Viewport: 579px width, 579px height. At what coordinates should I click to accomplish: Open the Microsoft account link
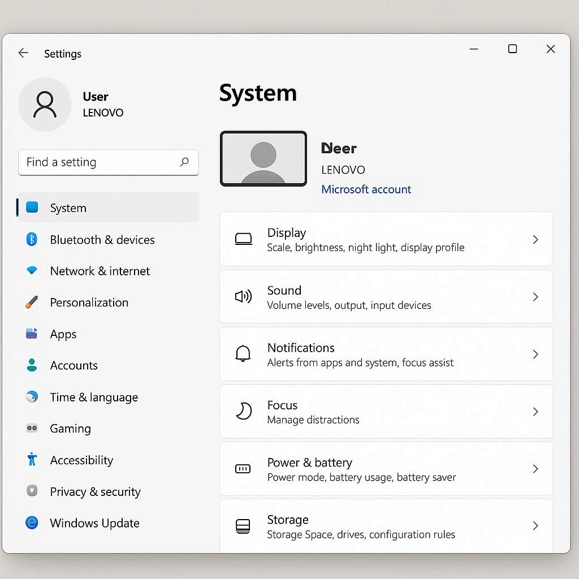(366, 189)
